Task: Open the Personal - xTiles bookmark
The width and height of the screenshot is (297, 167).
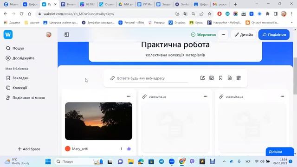Action: tap(131, 23)
